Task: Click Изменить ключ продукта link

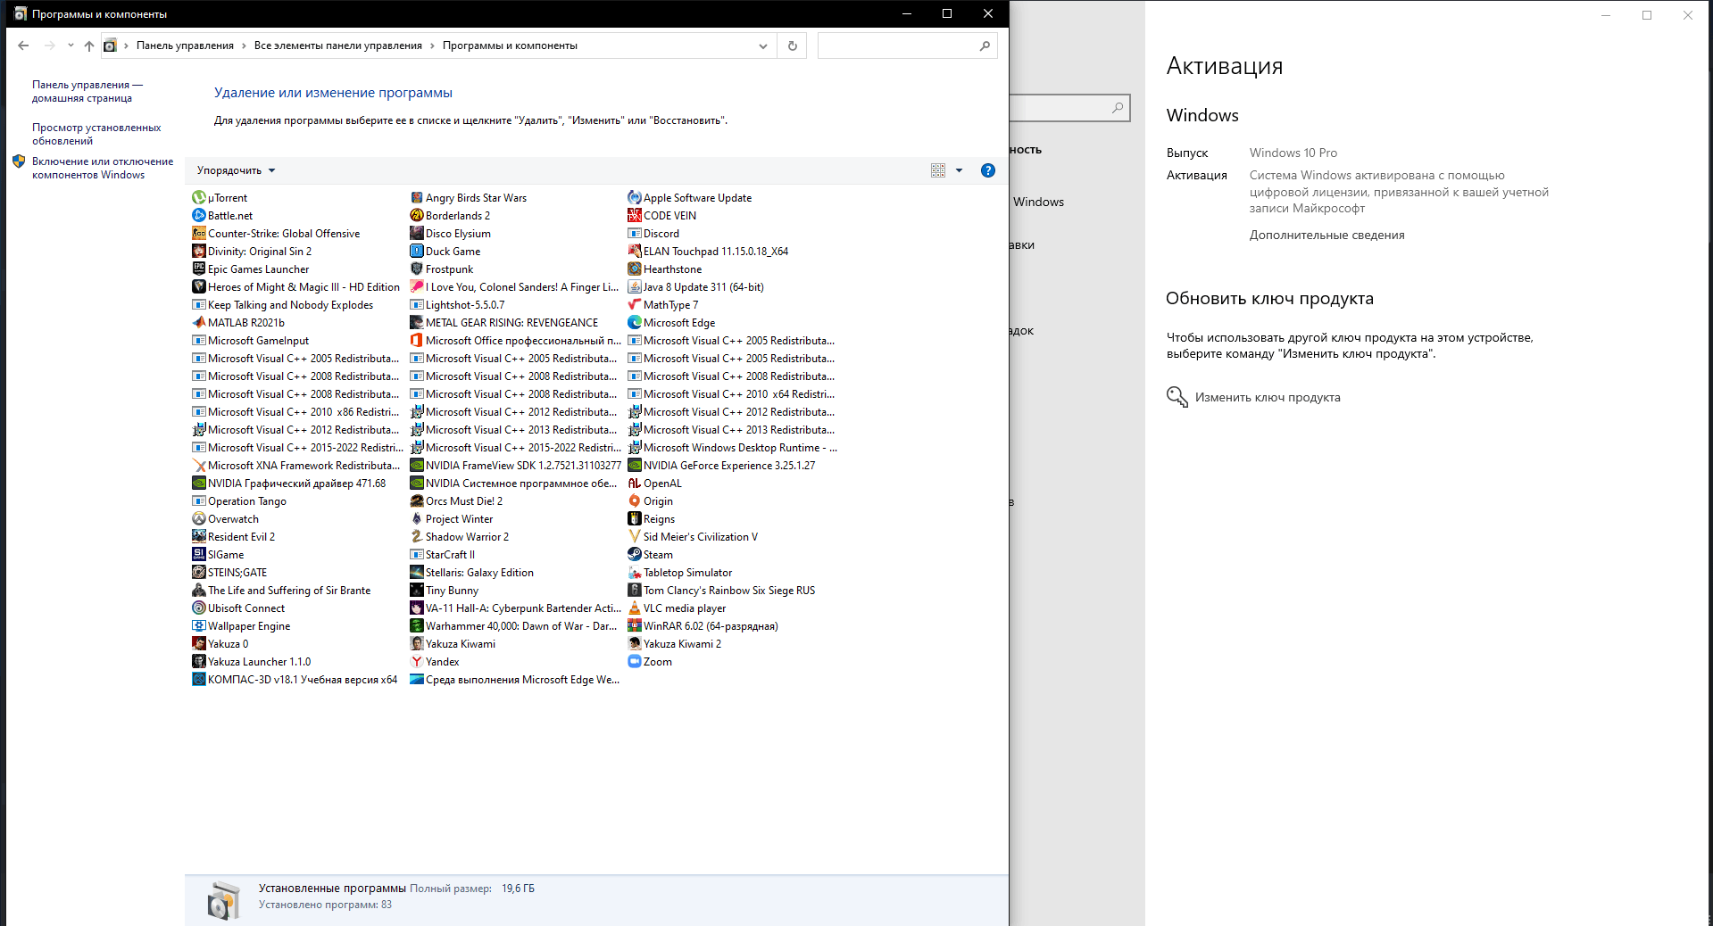Action: tap(1268, 398)
